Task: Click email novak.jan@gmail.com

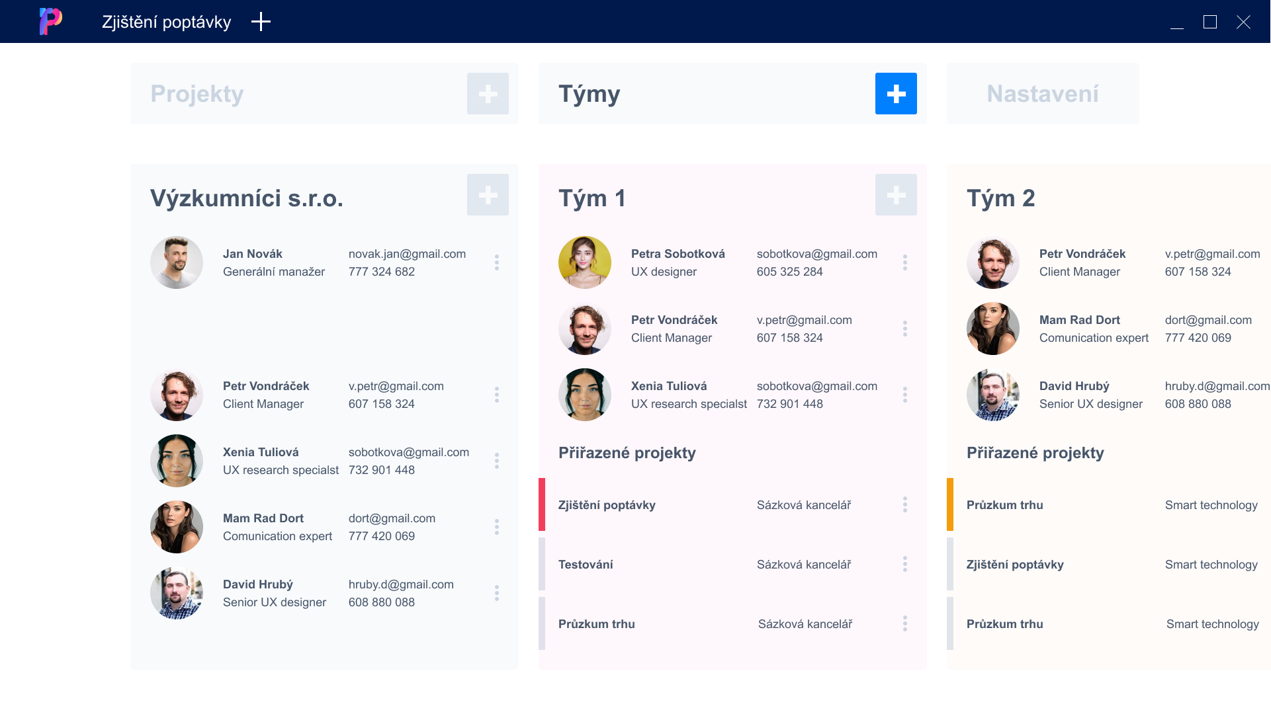Action: pyautogui.click(x=407, y=254)
